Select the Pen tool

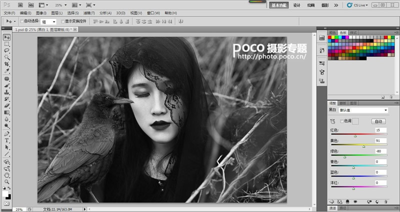6,134
